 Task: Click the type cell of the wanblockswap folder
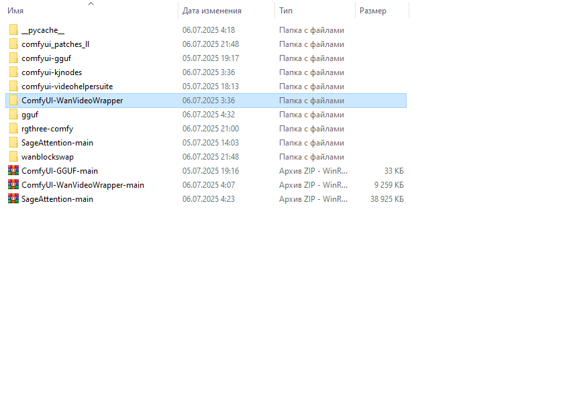311,157
